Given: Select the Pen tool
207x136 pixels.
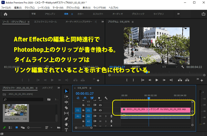Looking at the screenshot, I should [66, 119].
